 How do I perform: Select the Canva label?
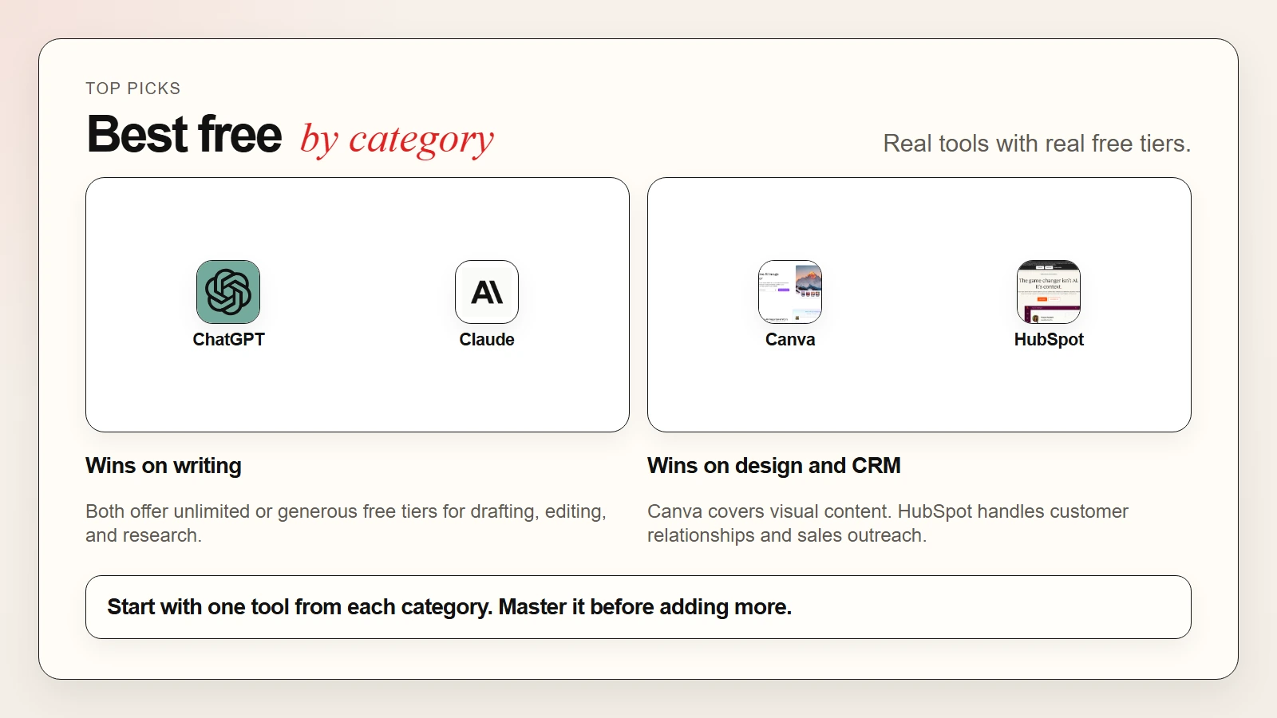(x=790, y=340)
